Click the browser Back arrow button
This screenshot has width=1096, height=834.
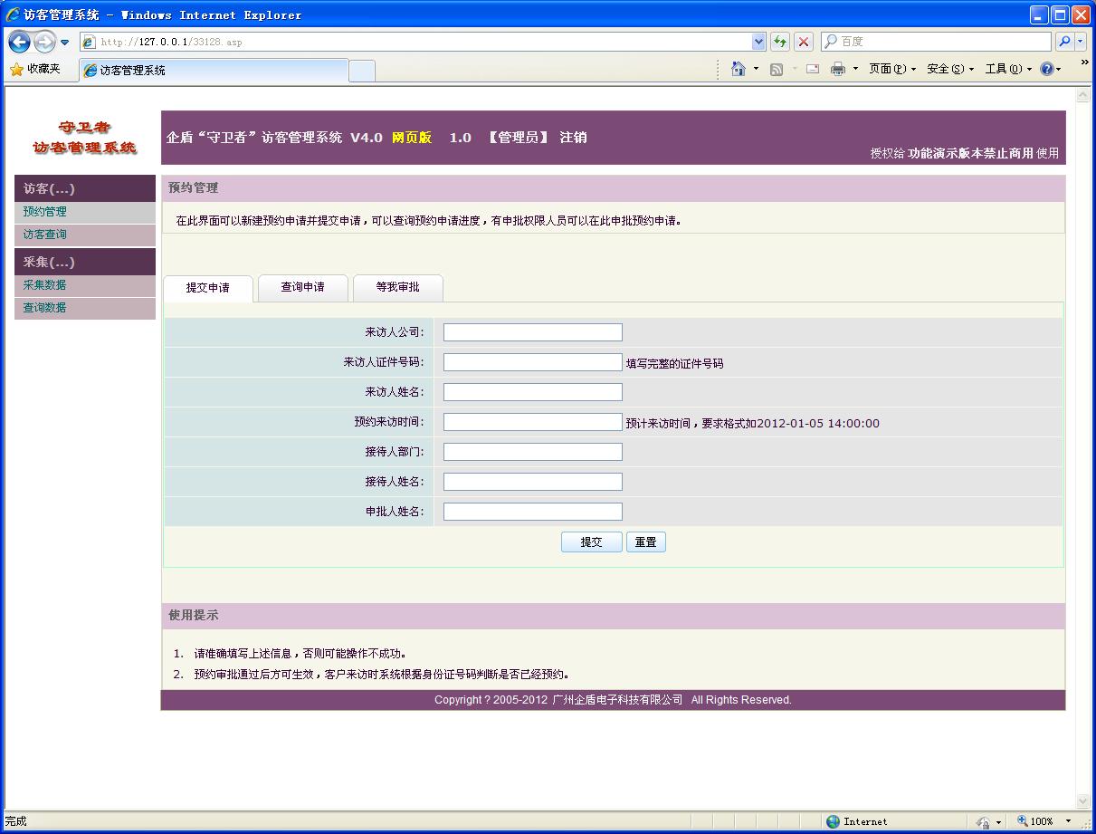[20, 42]
